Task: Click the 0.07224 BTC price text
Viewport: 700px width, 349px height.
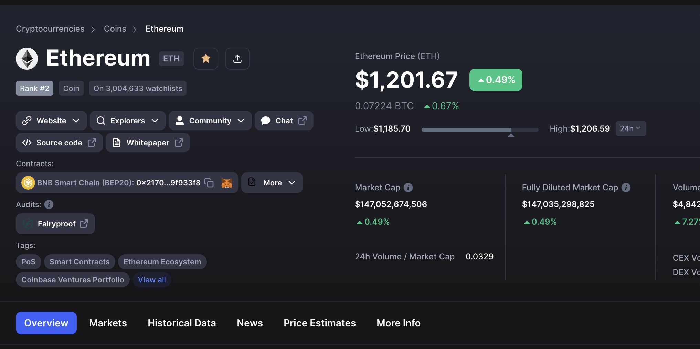Action: click(x=384, y=106)
